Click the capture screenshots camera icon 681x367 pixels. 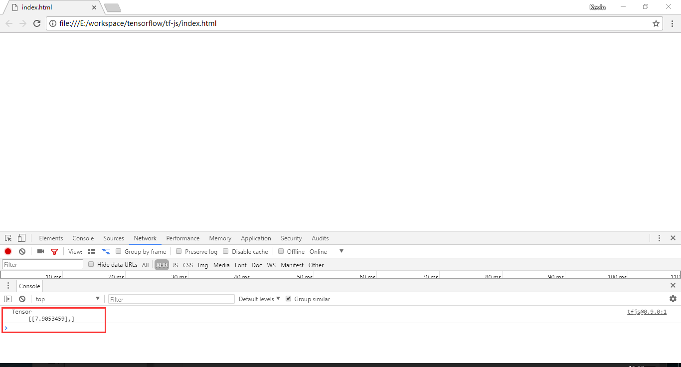(40, 252)
